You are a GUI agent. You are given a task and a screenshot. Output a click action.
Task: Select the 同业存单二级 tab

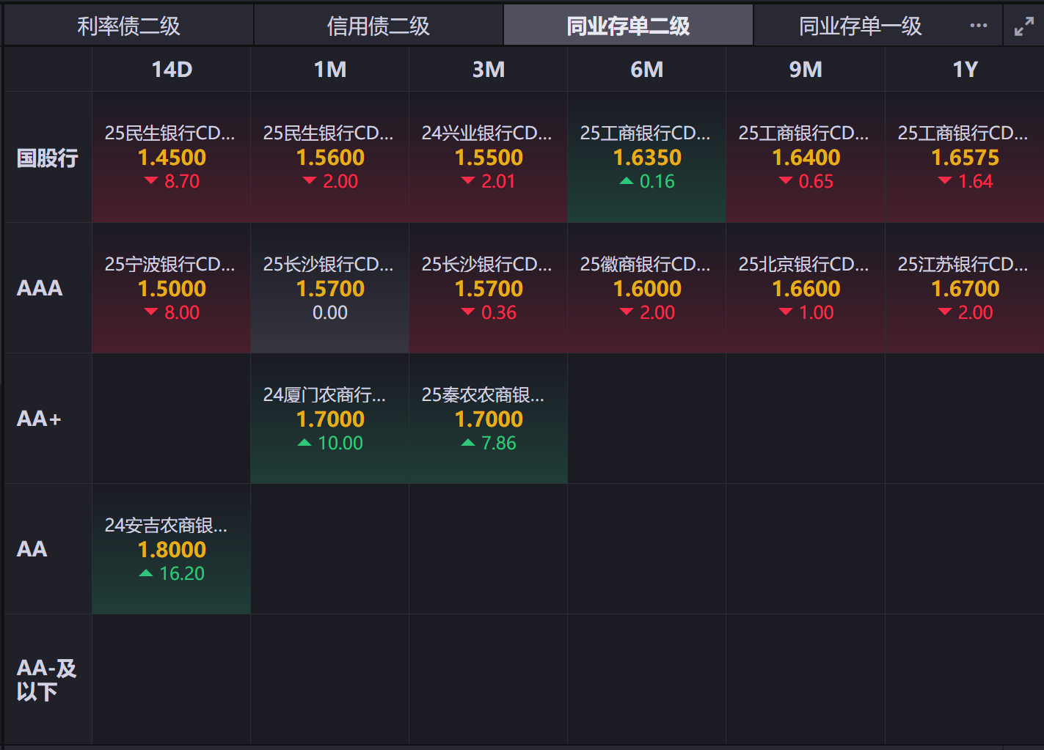point(628,26)
